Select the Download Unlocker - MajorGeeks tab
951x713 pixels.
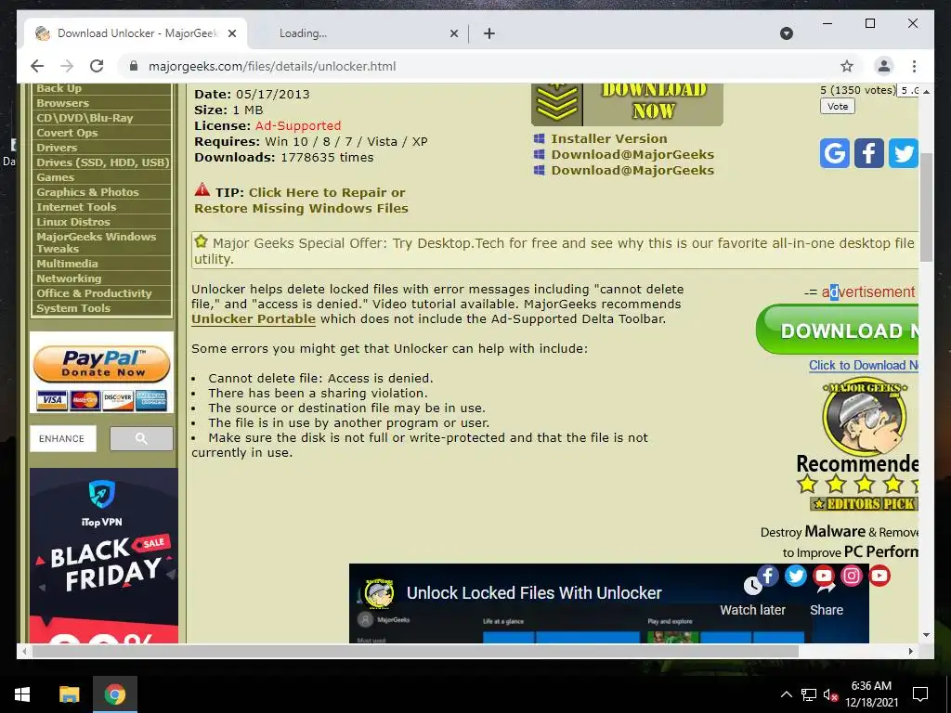point(136,33)
